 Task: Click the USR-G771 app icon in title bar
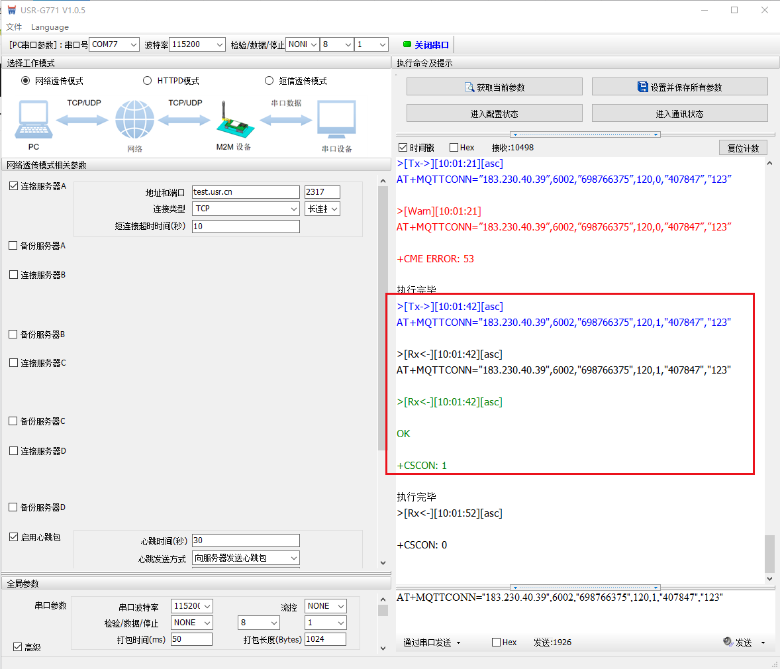tap(11, 10)
